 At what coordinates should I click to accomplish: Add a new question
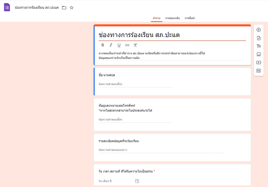pyautogui.click(x=259, y=30)
